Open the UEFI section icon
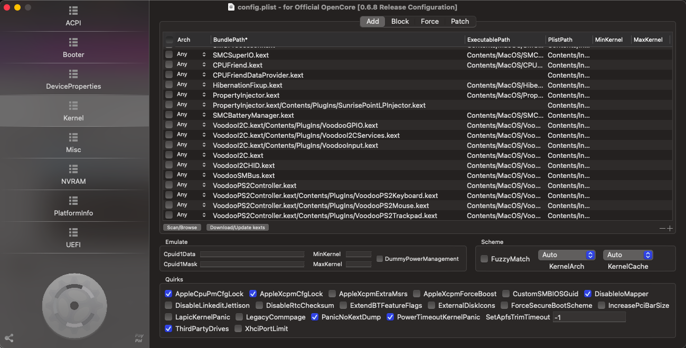686x348 pixels. pyautogui.click(x=73, y=233)
